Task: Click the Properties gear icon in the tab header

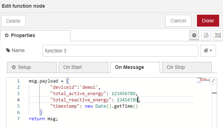Action: point(7,35)
